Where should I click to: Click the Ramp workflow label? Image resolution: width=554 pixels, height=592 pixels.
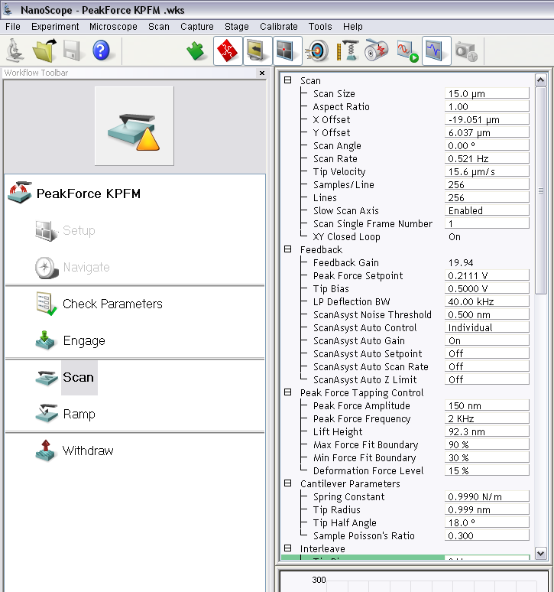coord(79,415)
